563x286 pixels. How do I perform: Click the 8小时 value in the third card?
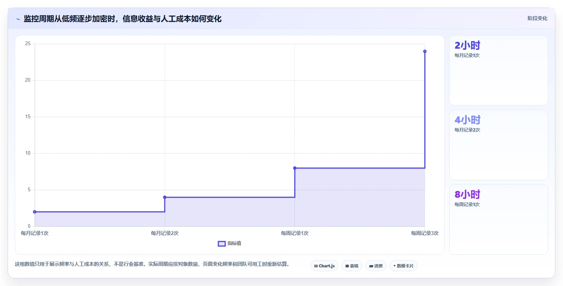pyautogui.click(x=467, y=195)
